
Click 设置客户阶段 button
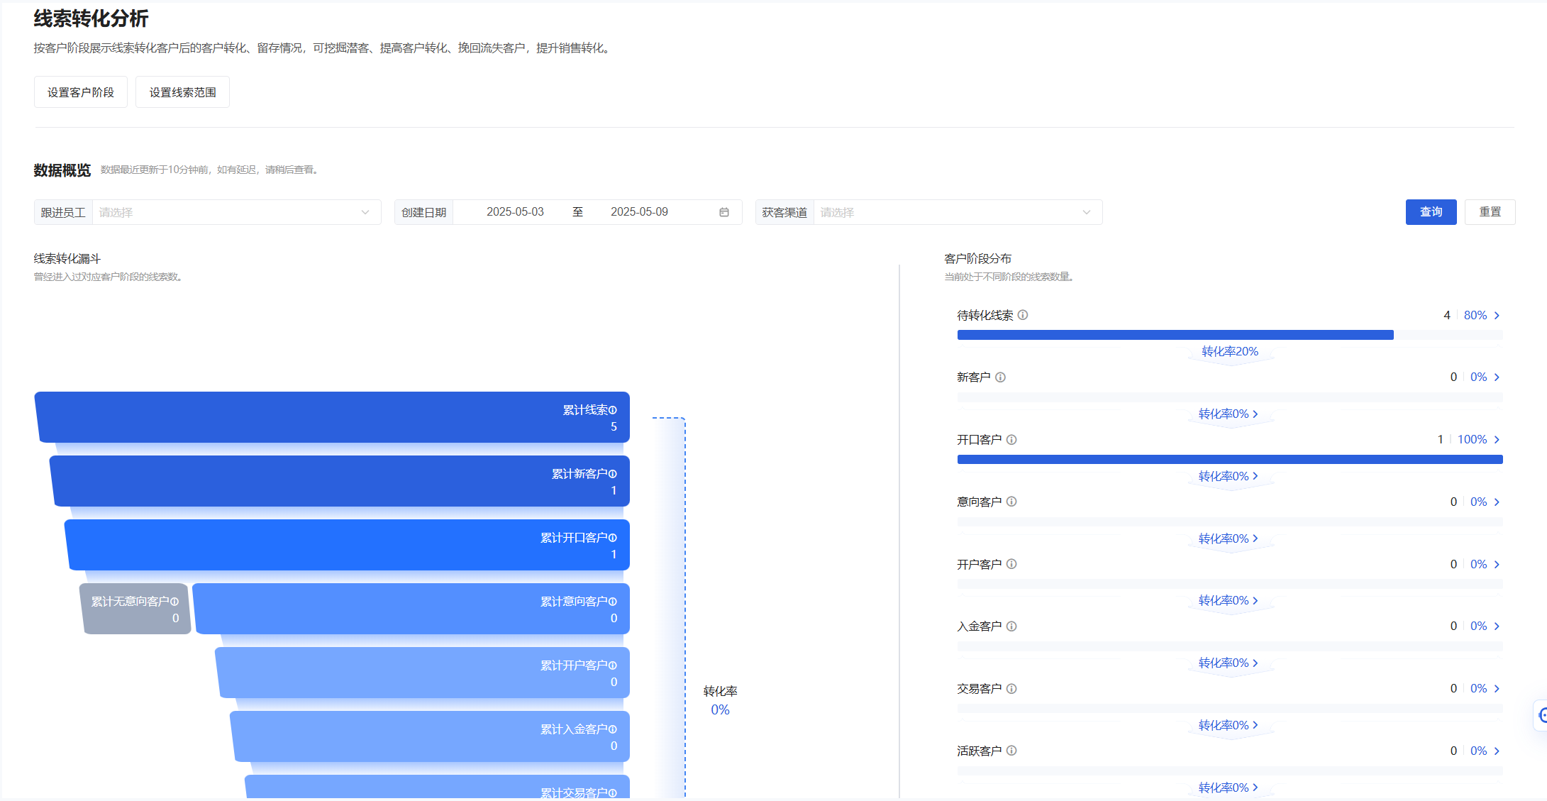pos(81,92)
